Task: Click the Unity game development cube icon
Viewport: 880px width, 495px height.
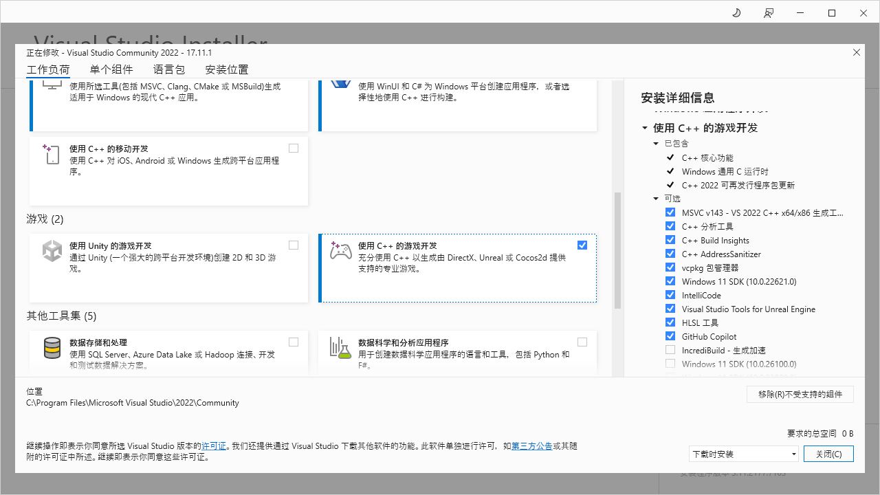Action: 52,251
